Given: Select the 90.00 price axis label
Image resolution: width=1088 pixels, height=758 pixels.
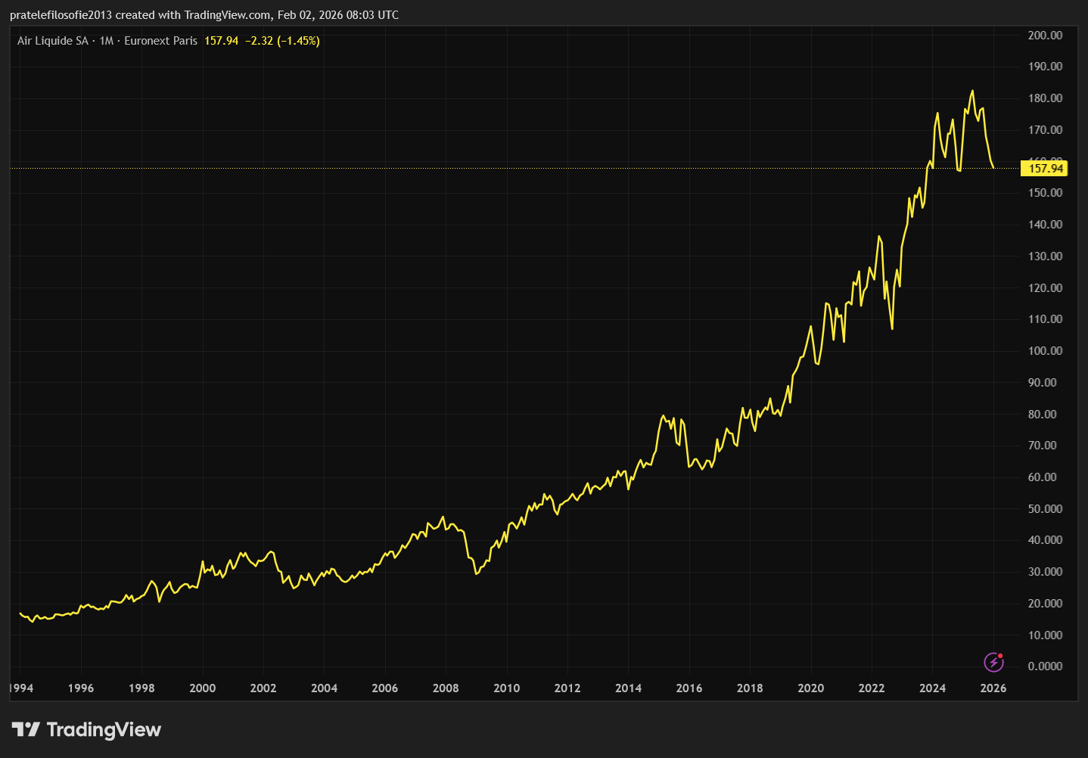Looking at the screenshot, I should click(x=1042, y=383).
